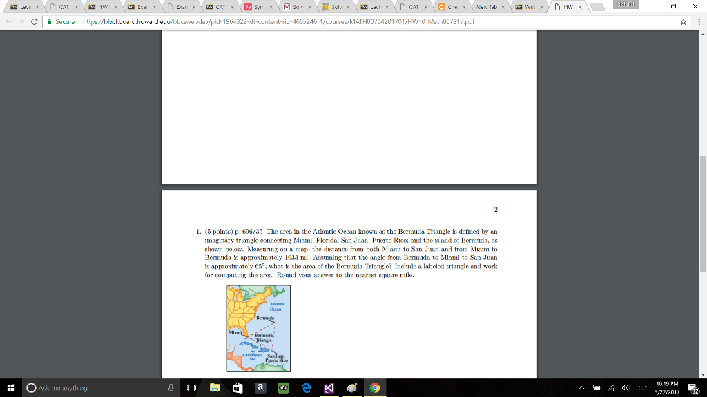
Task: Switch to the New Tab browser tab
Action: (487, 7)
